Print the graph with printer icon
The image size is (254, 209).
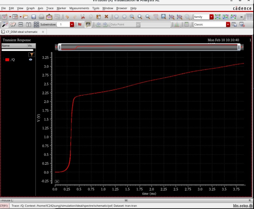(41, 17)
